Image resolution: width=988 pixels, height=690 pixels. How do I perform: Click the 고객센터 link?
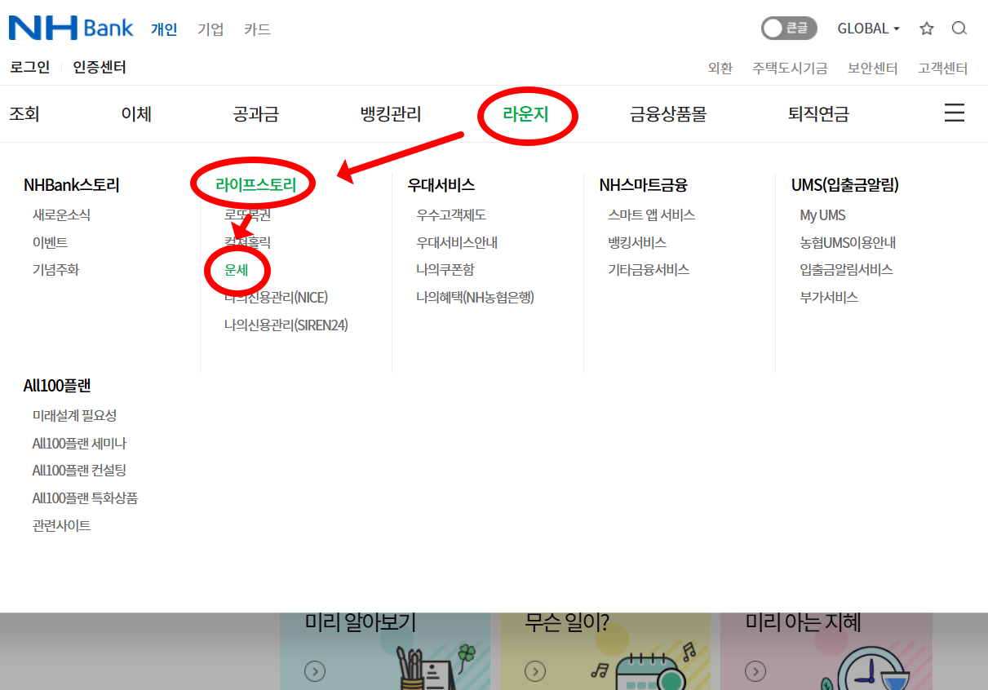(942, 69)
